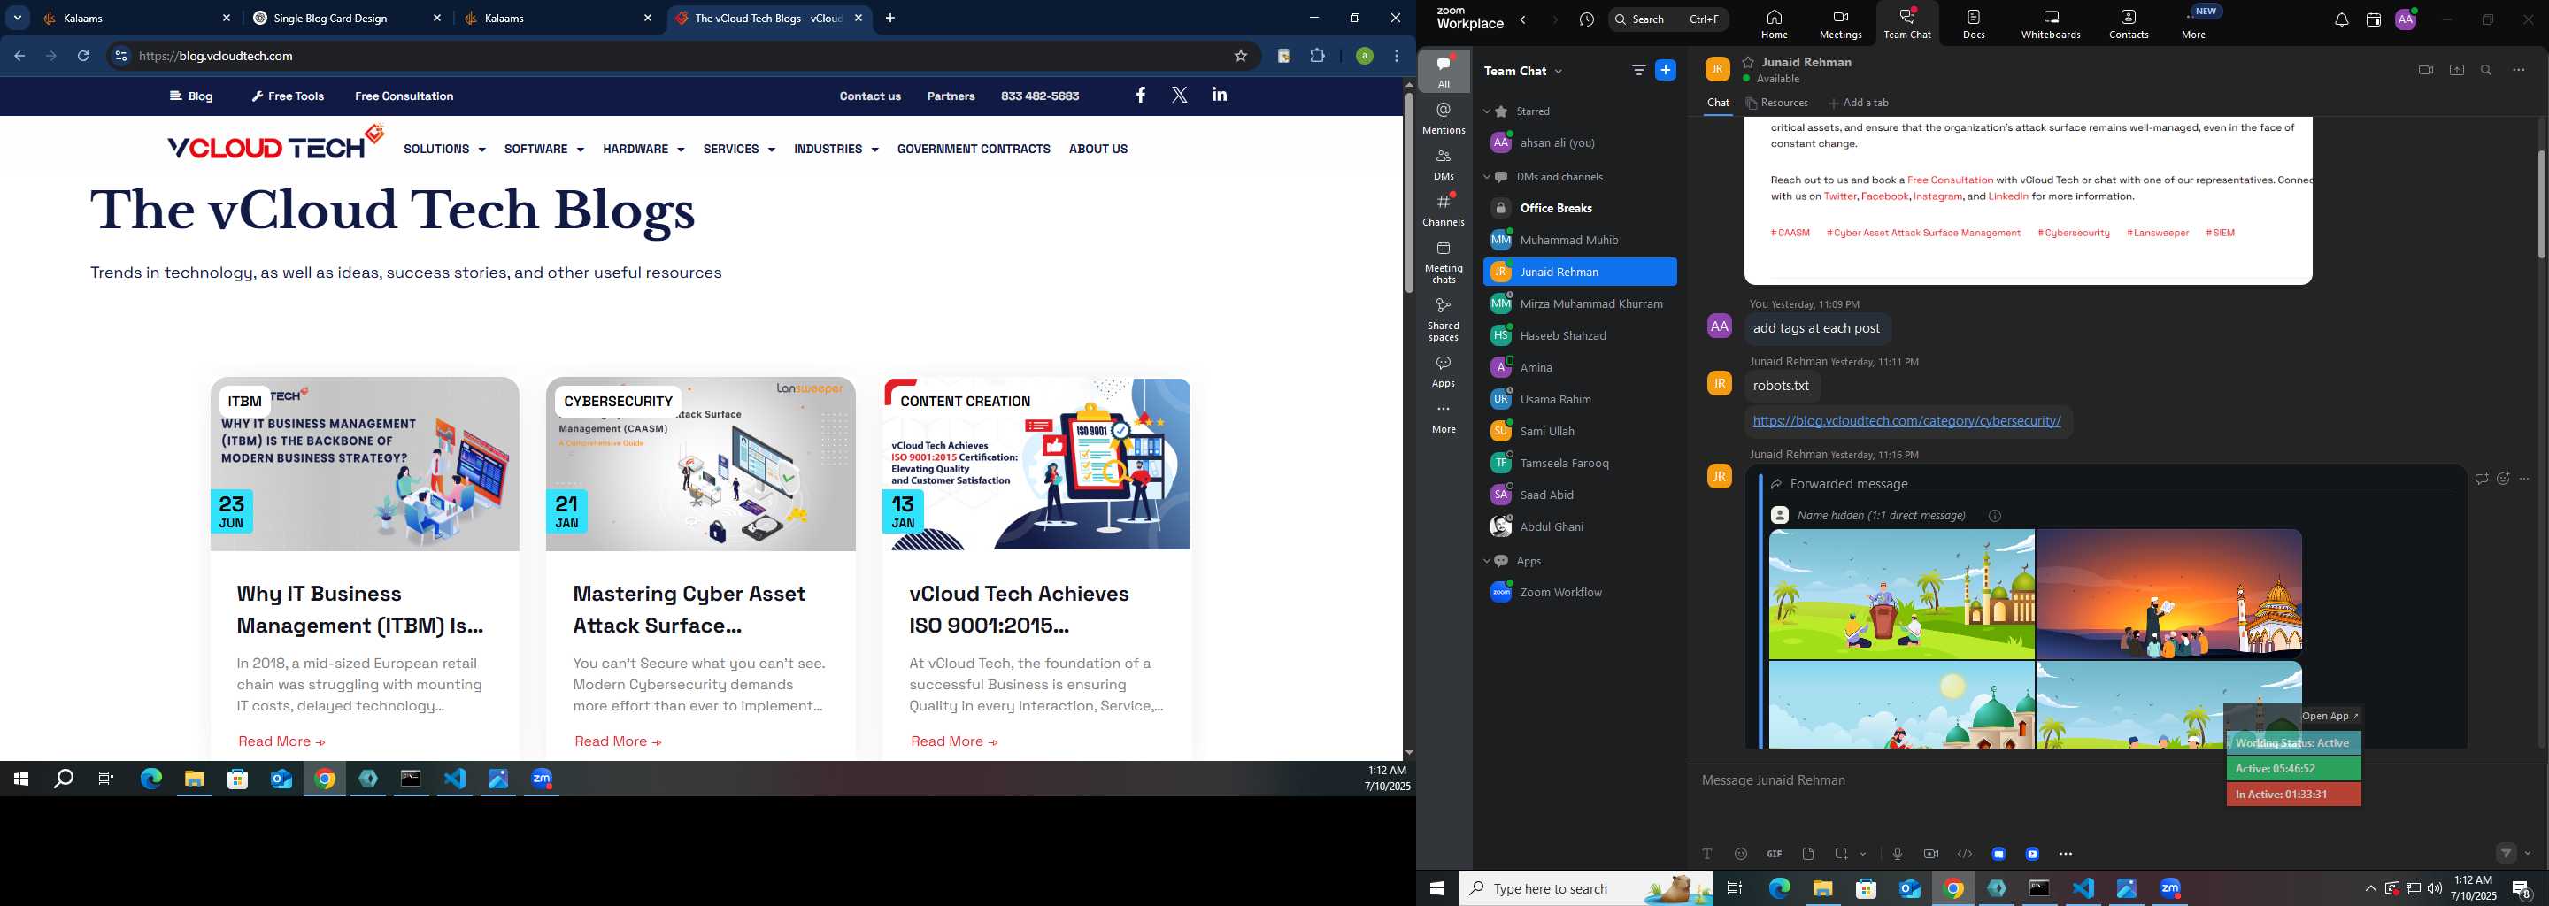The image size is (2549, 906).
Task: Open Zoom history clock icon
Action: [x=1587, y=19]
